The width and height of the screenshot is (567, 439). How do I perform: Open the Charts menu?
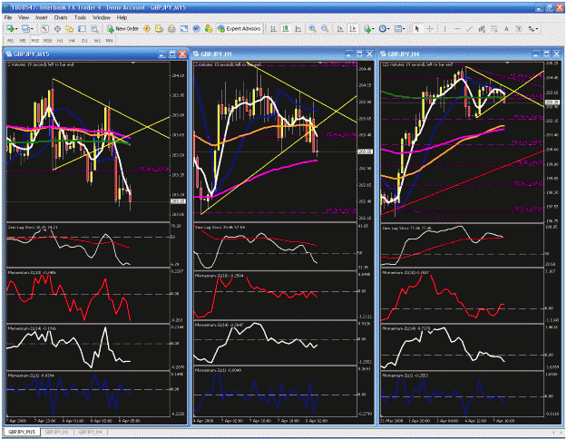click(61, 17)
